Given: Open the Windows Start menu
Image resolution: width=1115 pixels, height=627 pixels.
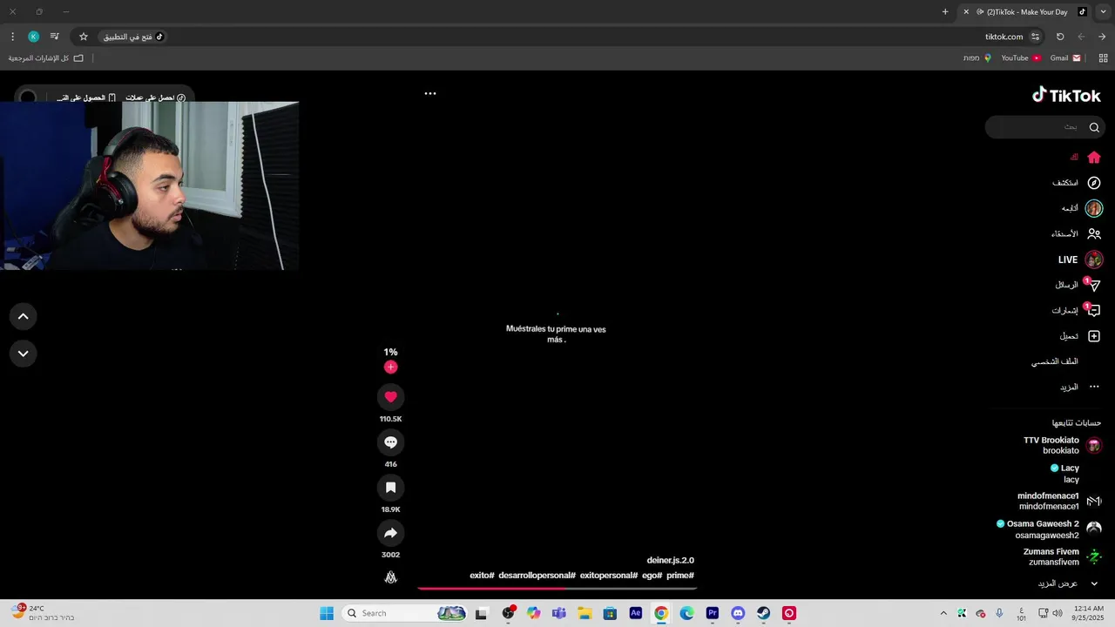Looking at the screenshot, I should click(327, 613).
